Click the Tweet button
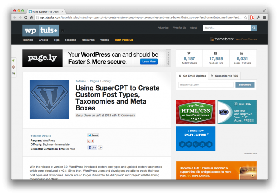 (x=93, y=135)
